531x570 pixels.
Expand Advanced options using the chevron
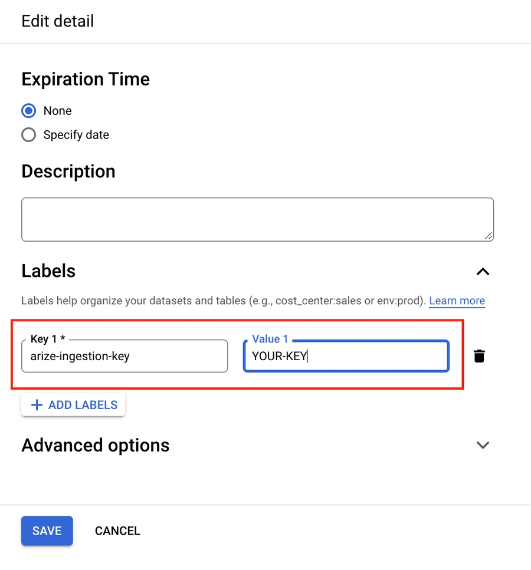483,445
